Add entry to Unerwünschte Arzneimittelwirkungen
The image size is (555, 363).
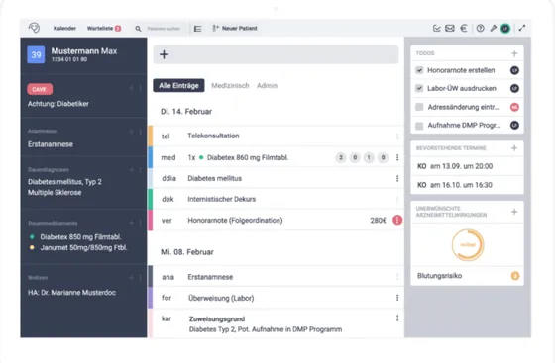pos(514,212)
